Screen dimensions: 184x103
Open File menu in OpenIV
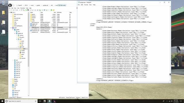pyautogui.click(x=9, y=8)
